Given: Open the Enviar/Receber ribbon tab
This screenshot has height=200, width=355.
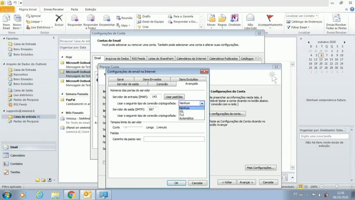Looking at the screenshot, I should pos(54,9).
